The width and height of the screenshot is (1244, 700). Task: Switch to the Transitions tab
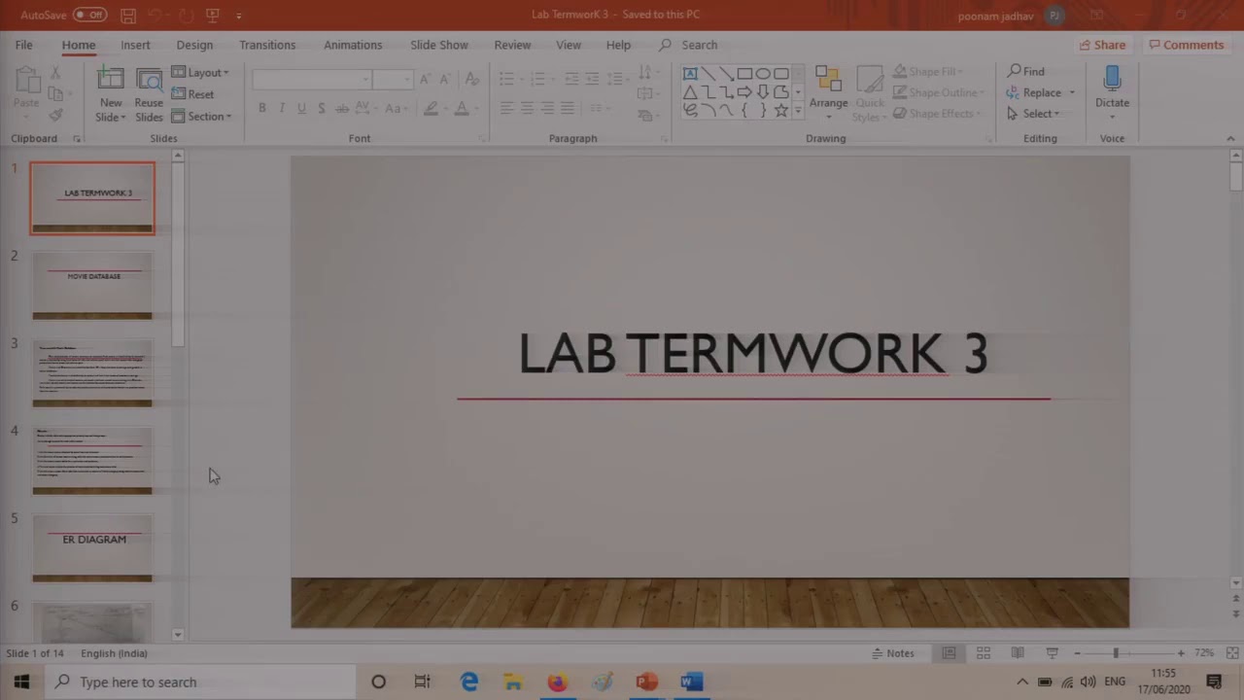[267, 45]
